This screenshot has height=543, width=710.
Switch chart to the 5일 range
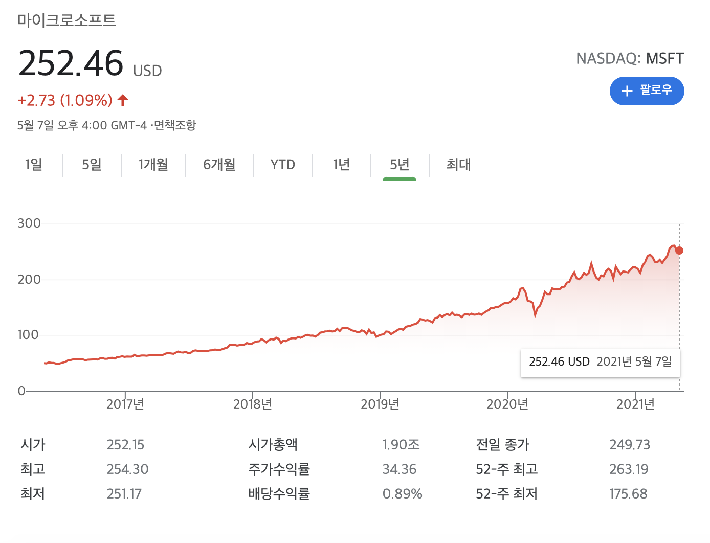point(92,165)
